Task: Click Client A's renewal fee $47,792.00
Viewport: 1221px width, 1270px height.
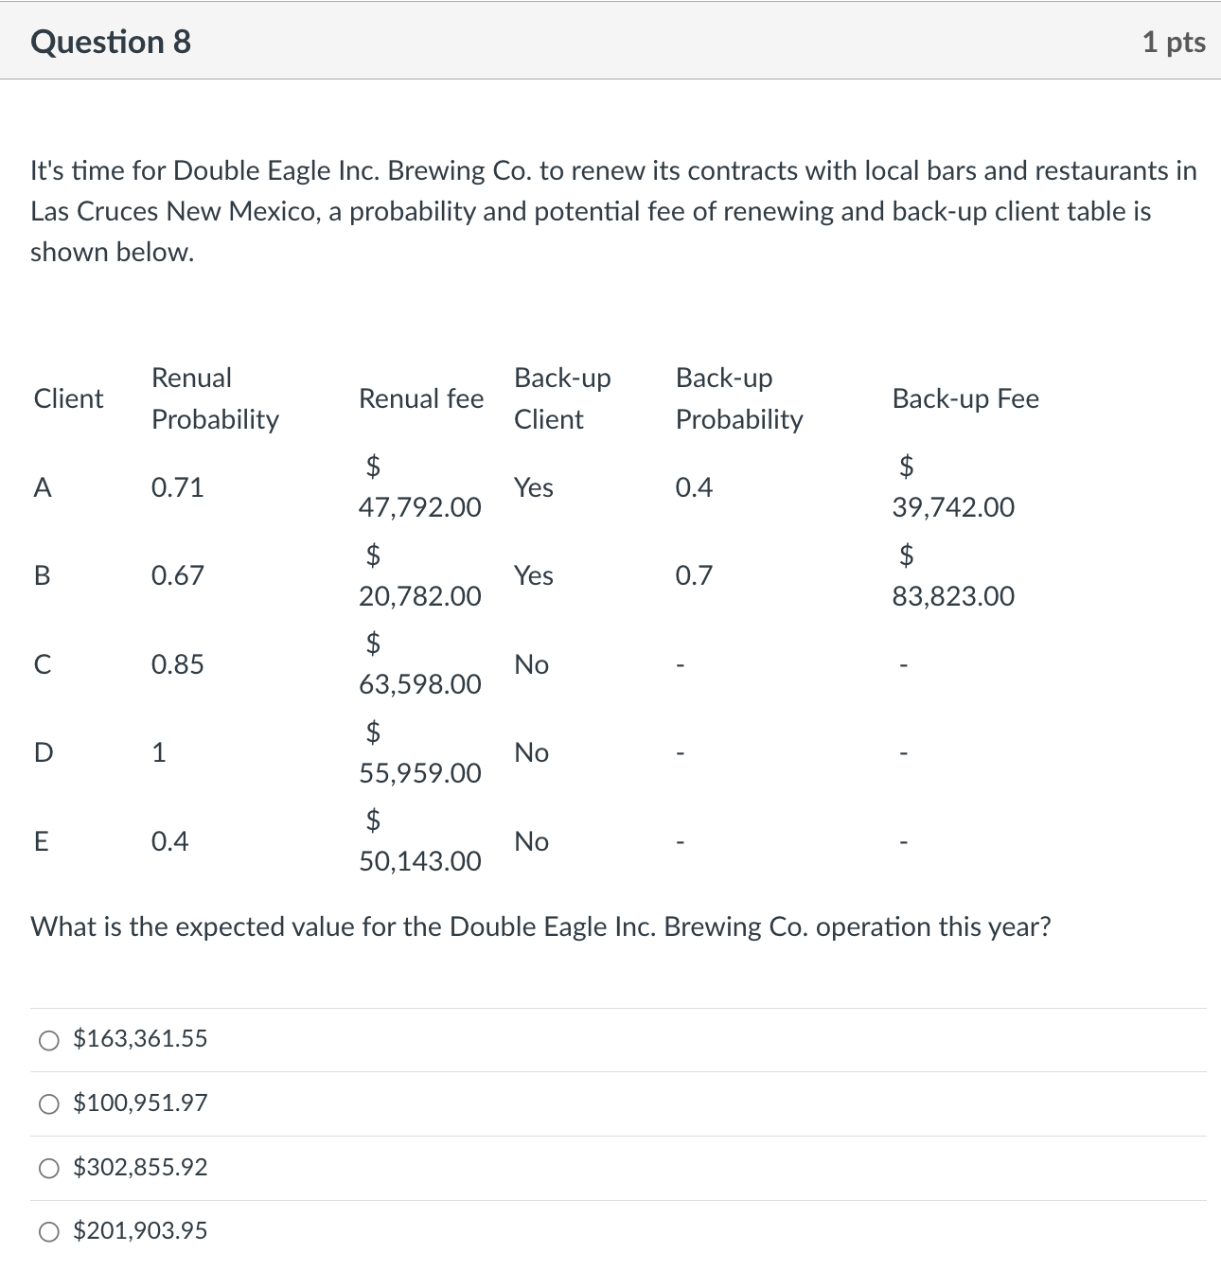Action: pos(419,486)
